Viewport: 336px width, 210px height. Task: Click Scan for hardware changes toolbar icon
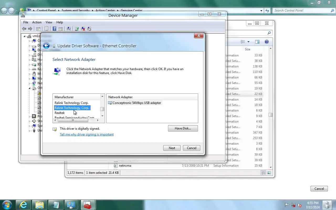click(69, 29)
